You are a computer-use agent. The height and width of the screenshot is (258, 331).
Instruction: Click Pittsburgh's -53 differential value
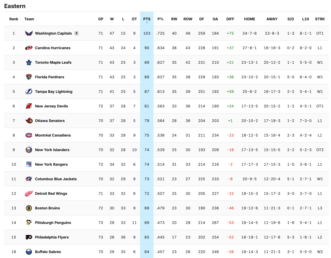coord(230,223)
